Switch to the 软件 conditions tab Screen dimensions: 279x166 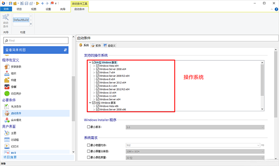point(96,46)
